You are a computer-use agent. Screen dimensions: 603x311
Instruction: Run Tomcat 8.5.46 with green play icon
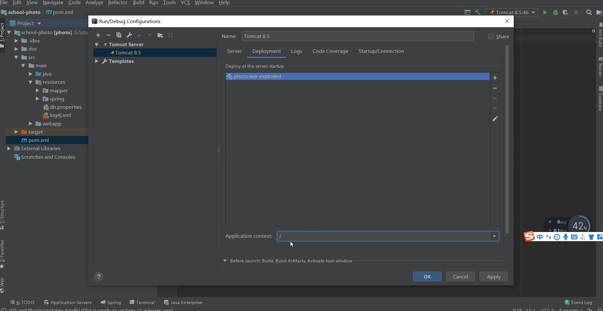[545, 12]
